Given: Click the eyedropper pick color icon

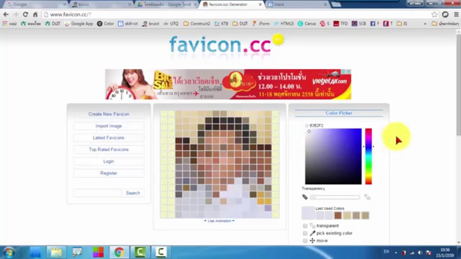Looking at the screenshot, I should (312, 233).
